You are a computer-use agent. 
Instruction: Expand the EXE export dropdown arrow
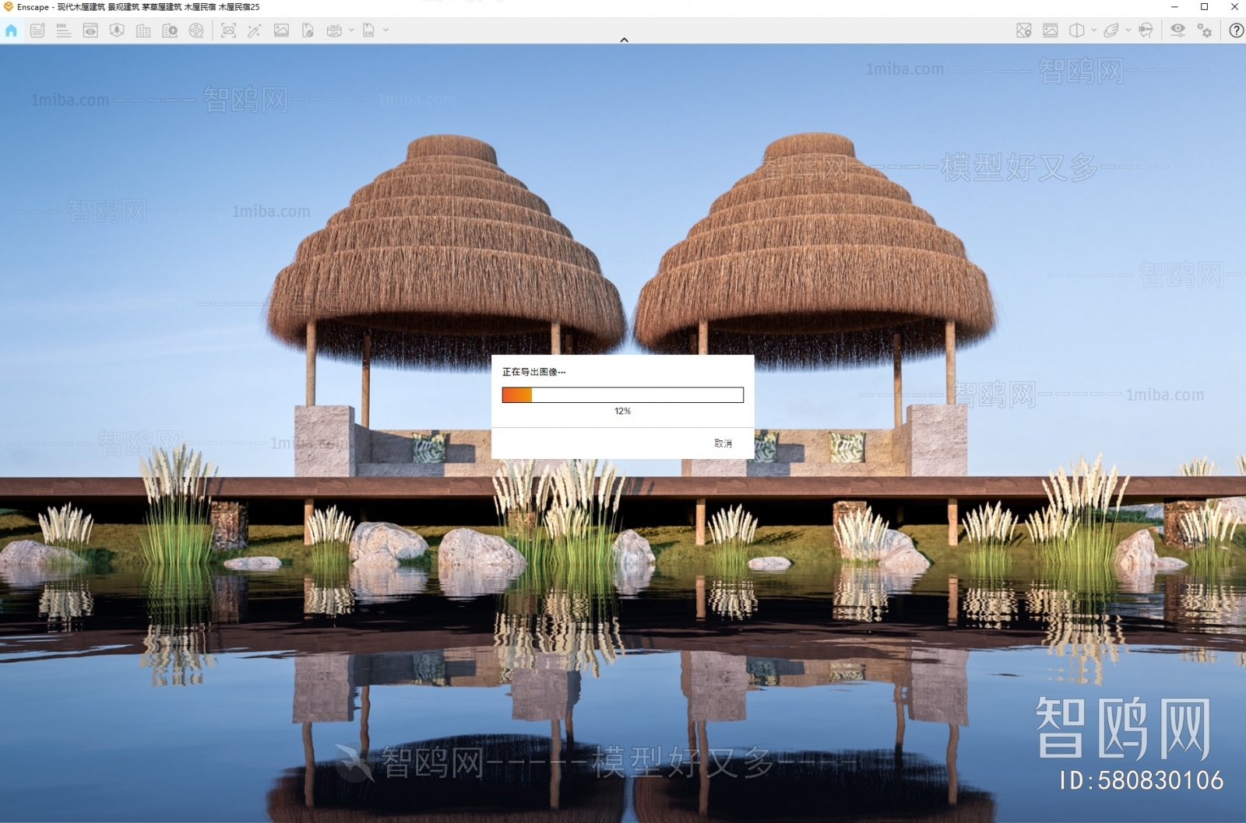point(385,30)
